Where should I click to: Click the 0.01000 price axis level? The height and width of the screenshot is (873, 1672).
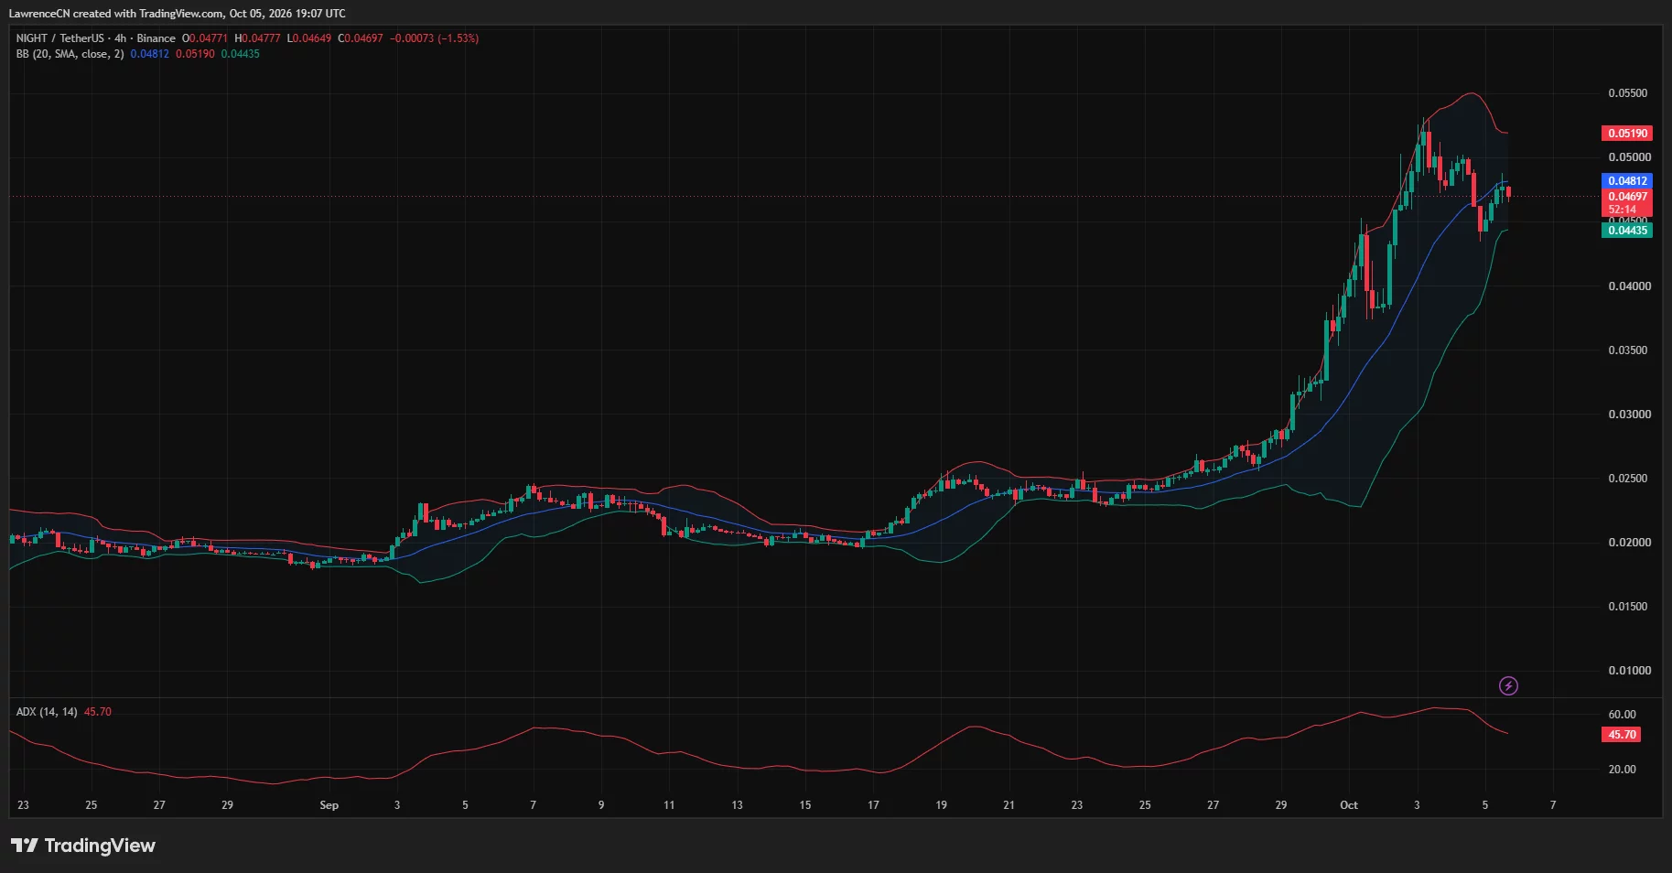point(1629,671)
